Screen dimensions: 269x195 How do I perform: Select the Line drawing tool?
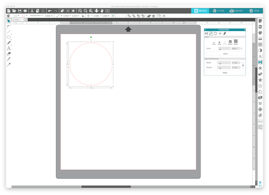pyautogui.click(x=9, y=32)
